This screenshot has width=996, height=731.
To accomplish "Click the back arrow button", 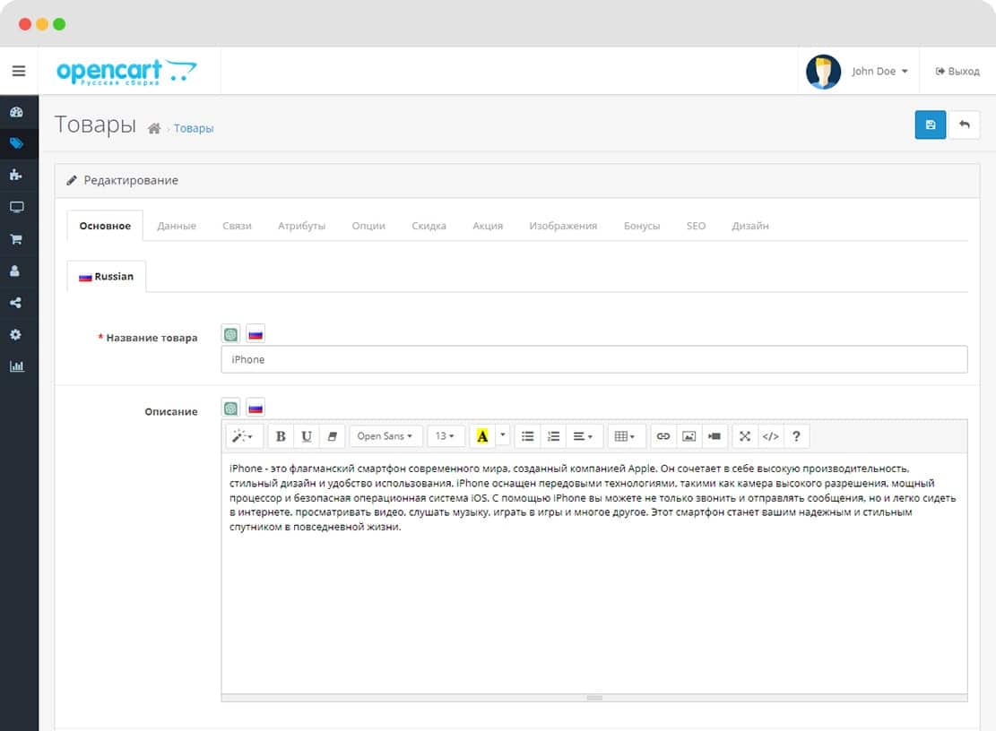I will pos(965,125).
